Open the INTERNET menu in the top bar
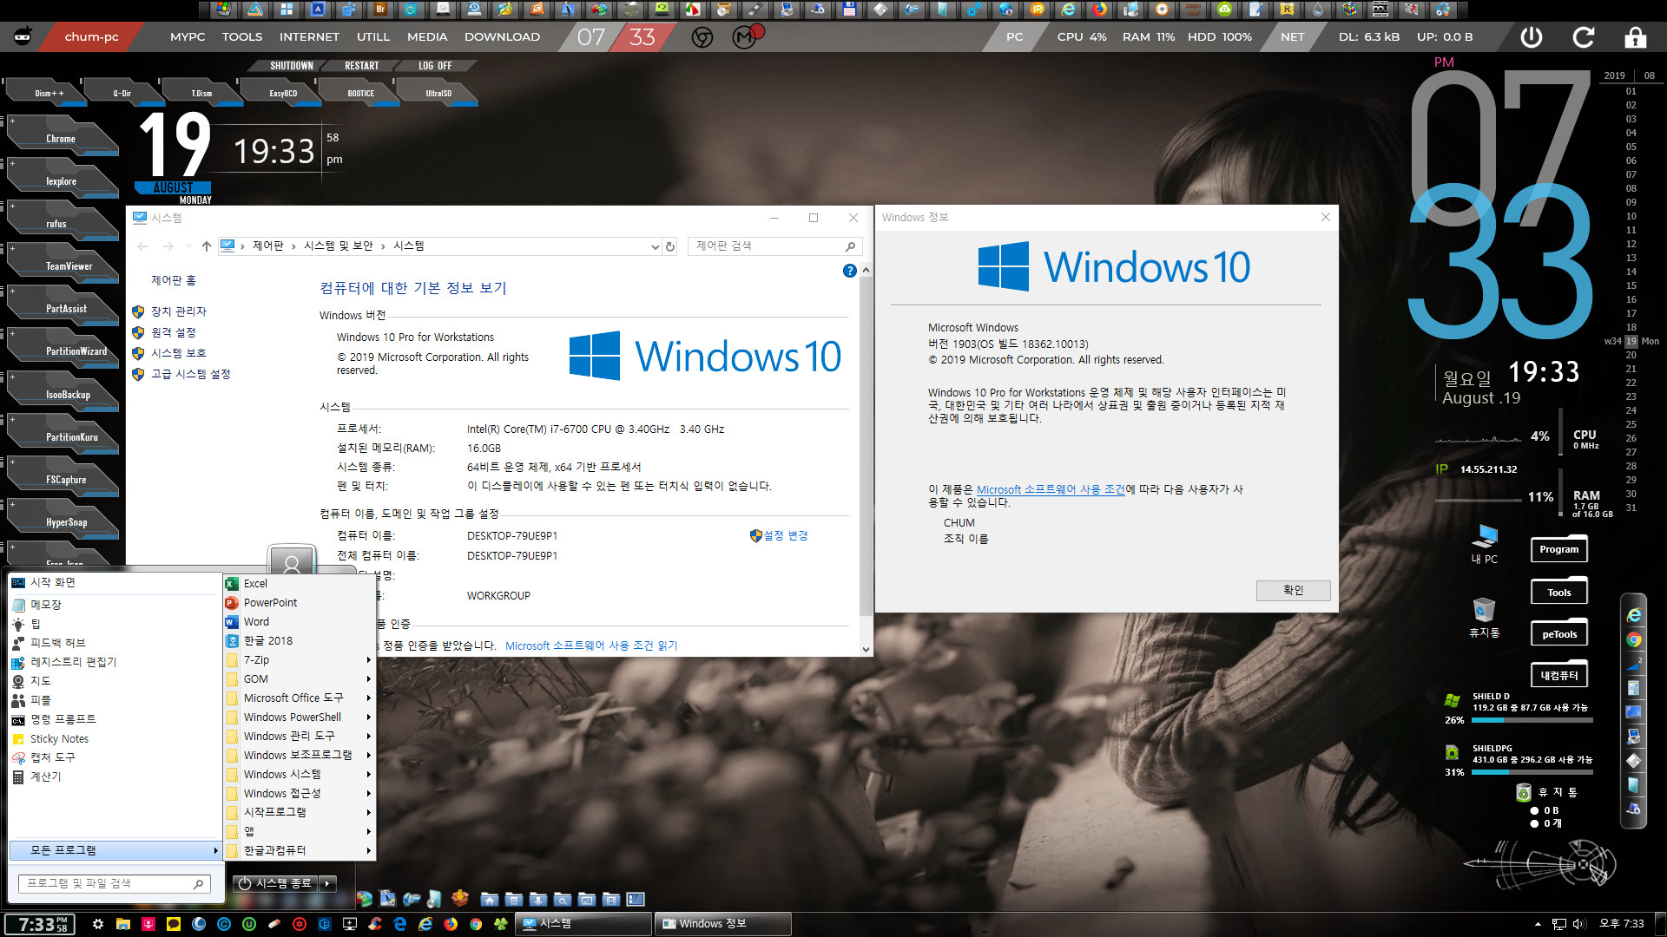Viewport: 1667px width, 937px height. coord(309,37)
